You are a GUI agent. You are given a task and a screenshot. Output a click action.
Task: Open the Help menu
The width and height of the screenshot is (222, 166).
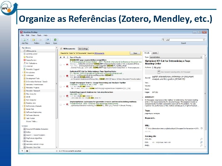(x=45, y=35)
